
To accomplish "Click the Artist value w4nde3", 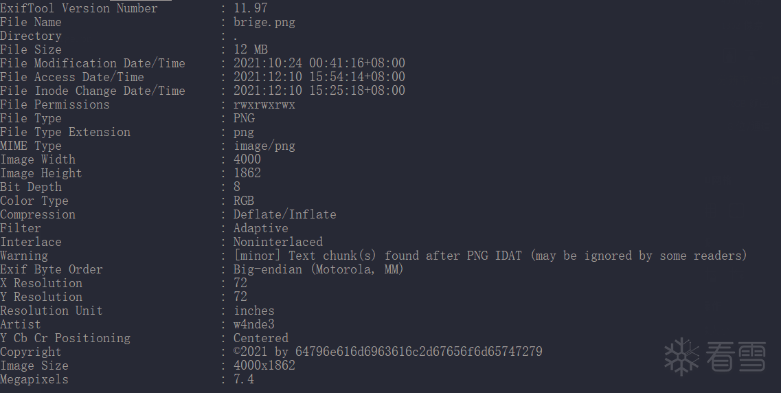I will (x=254, y=324).
